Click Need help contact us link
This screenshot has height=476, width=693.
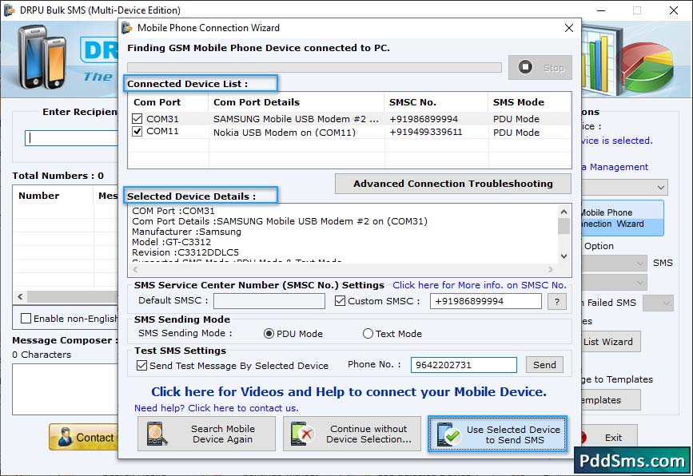(x=216, y=408)
